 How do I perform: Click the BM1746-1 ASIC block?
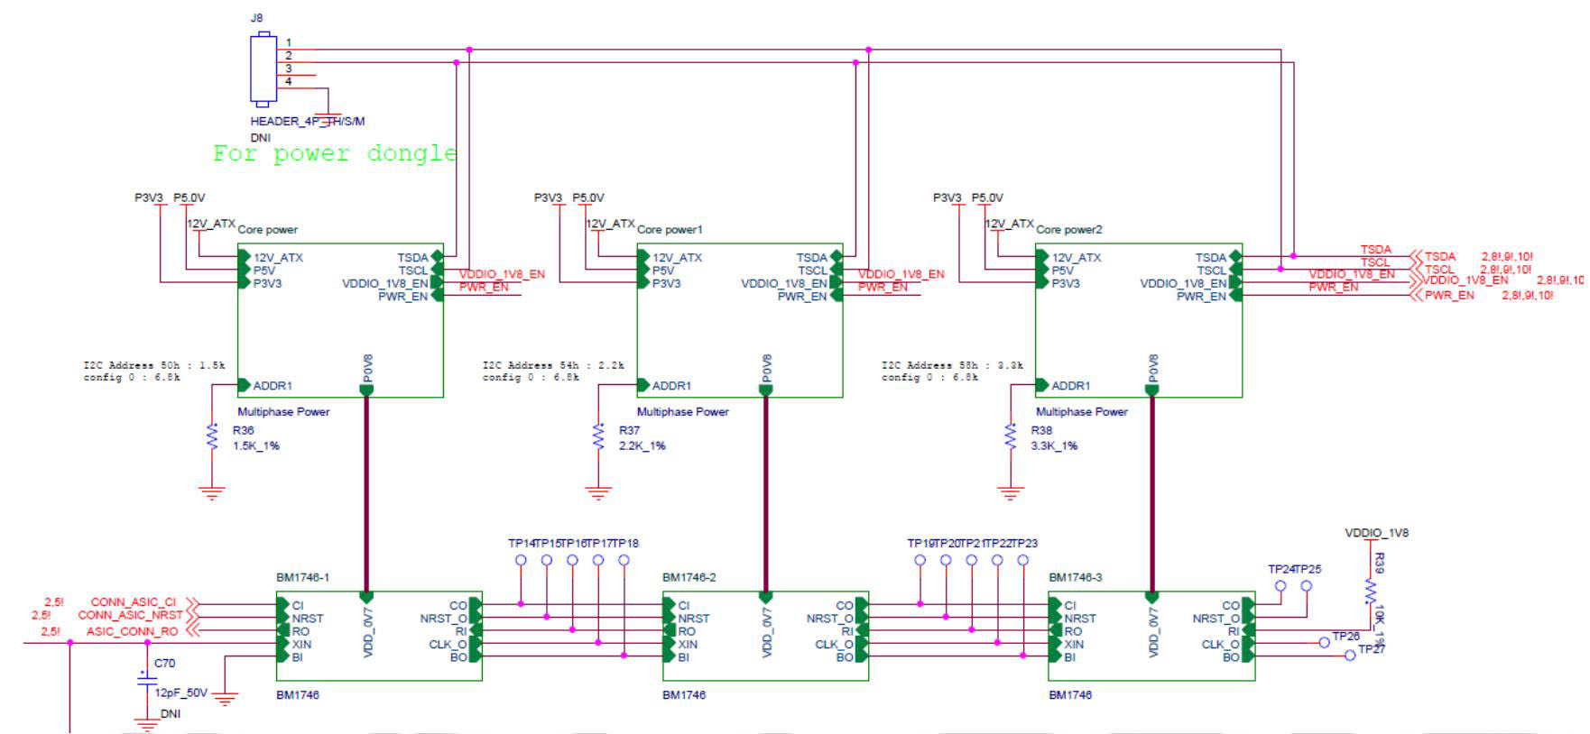click(378, 636)
